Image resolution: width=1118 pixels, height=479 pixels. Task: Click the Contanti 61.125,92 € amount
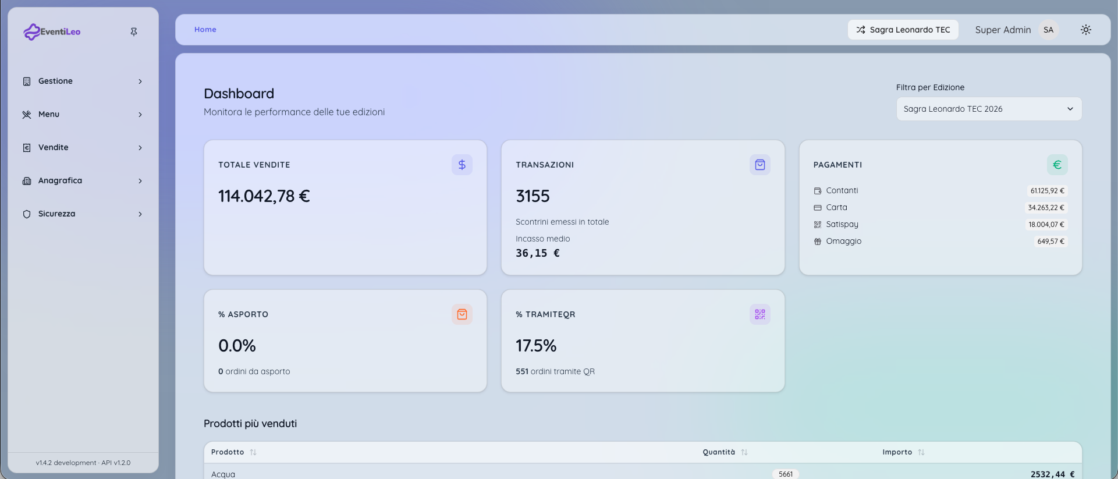click(1047, 191)
